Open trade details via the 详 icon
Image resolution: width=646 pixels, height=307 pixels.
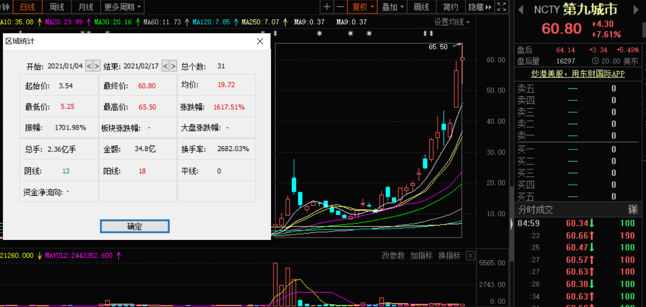[632, 209]
